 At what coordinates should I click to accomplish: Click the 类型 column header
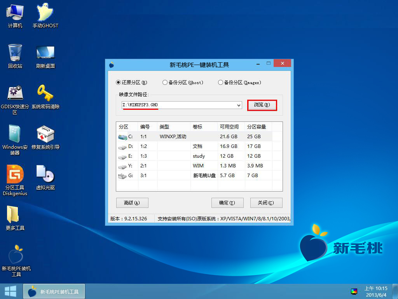174,127
